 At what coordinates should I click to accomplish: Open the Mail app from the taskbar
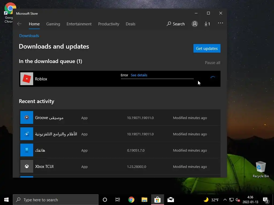170,200
